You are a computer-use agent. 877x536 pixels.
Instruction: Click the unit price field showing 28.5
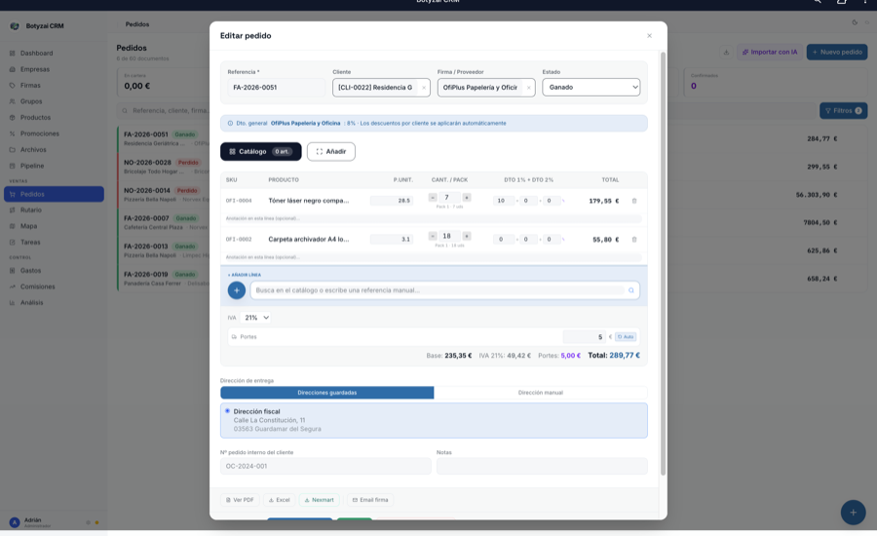[x=392, y=201]
